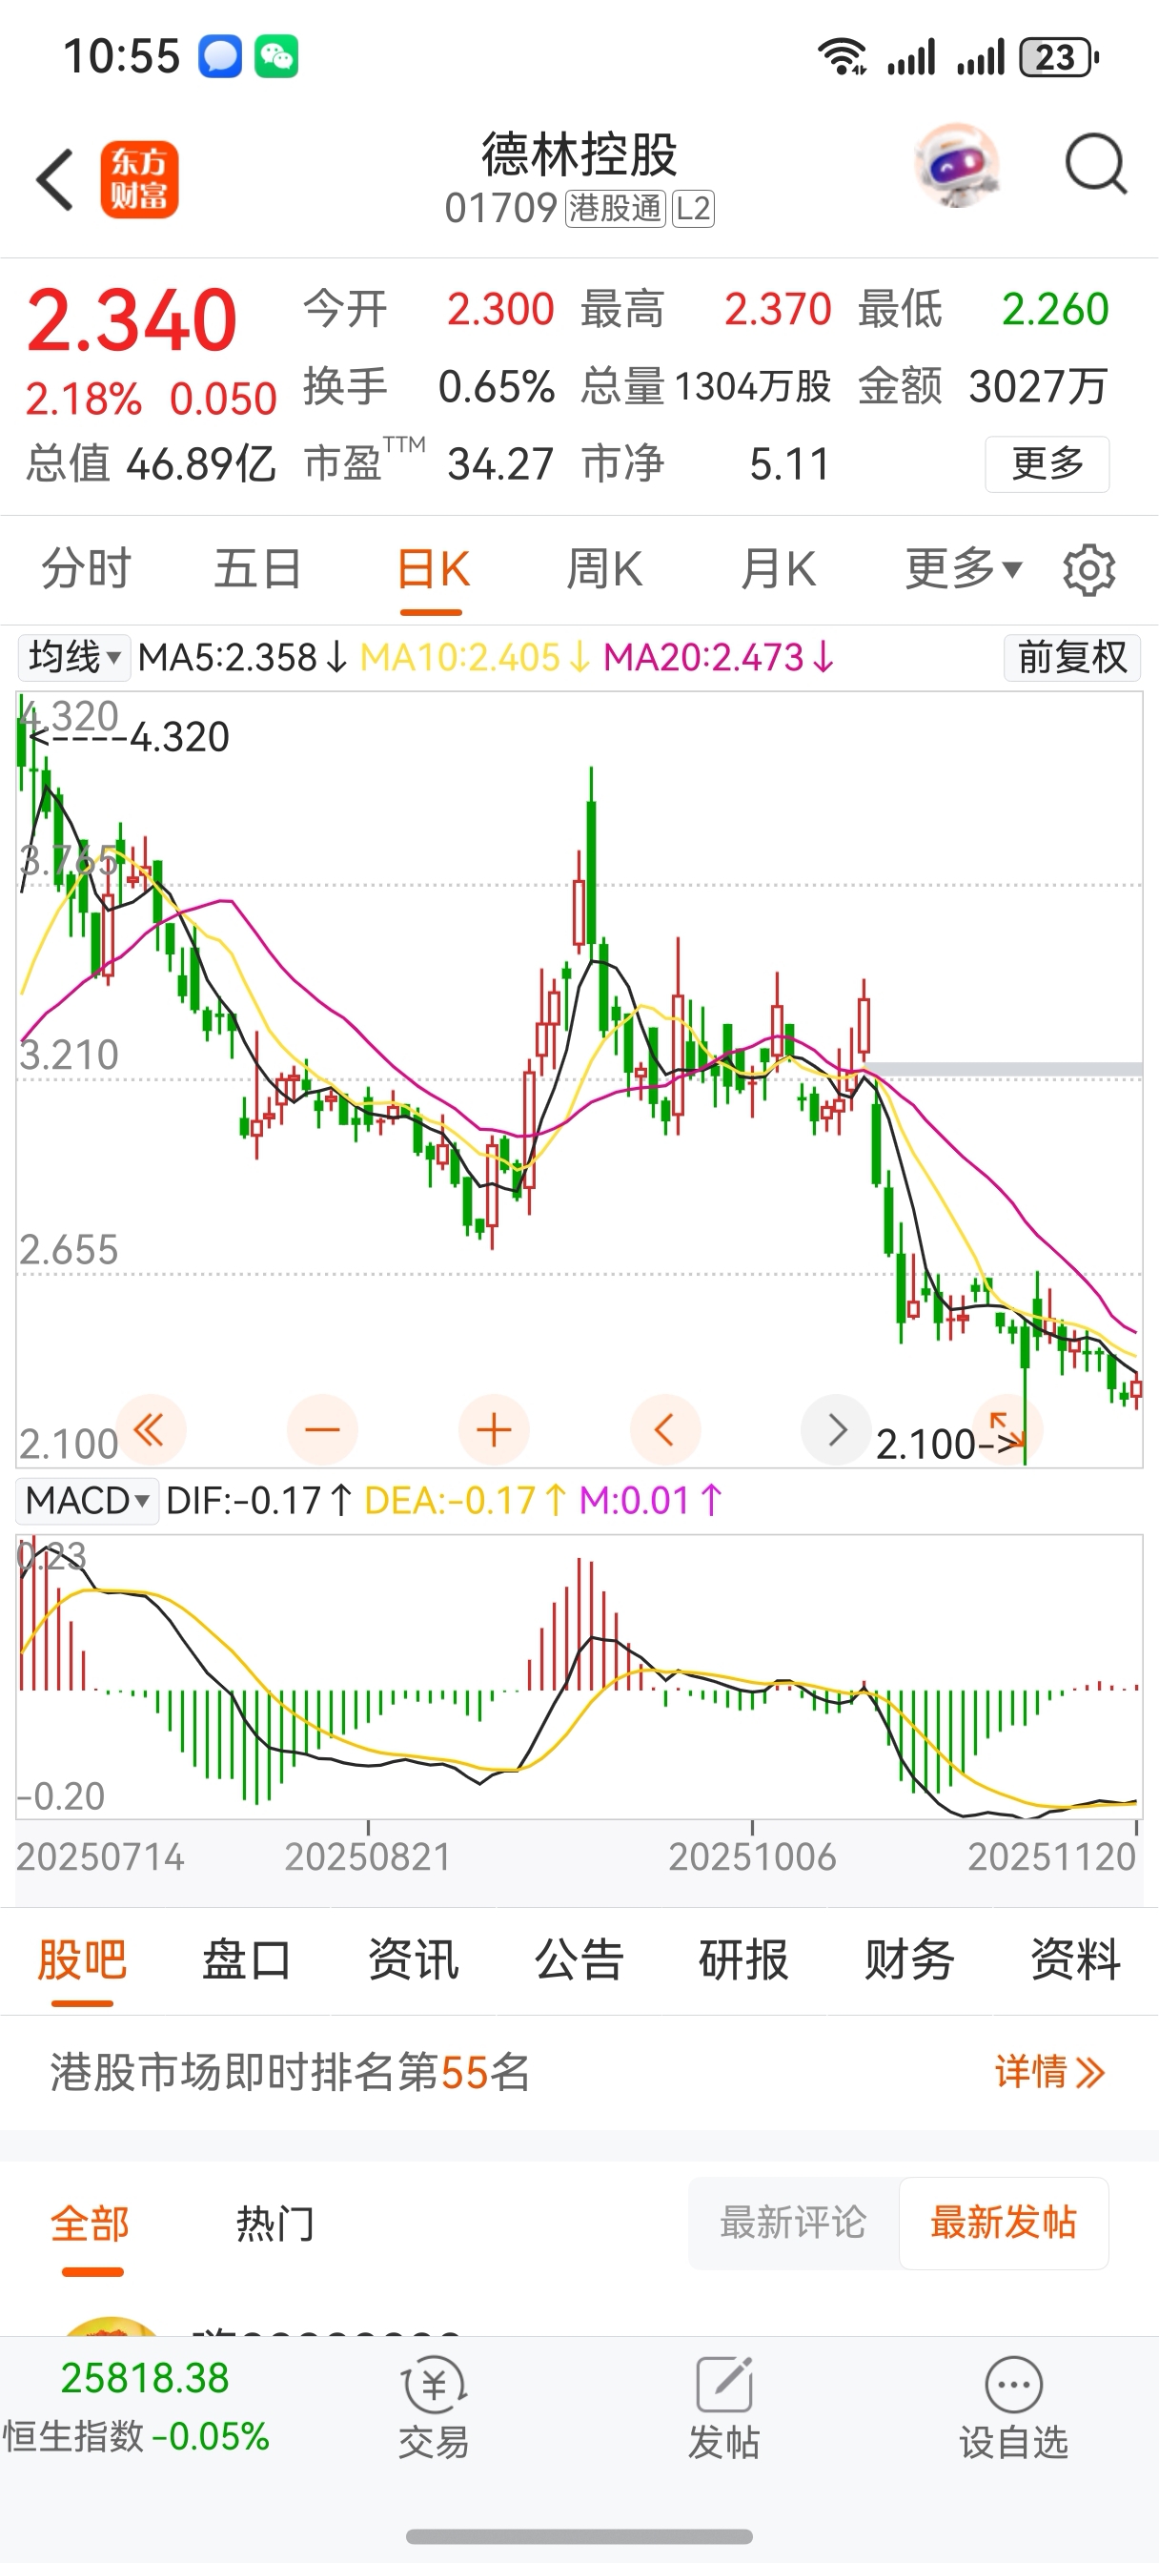Tap the current price 2.340
Image resolution: width=1159 pixels, height=2563 pixels.
click(132, 320)
